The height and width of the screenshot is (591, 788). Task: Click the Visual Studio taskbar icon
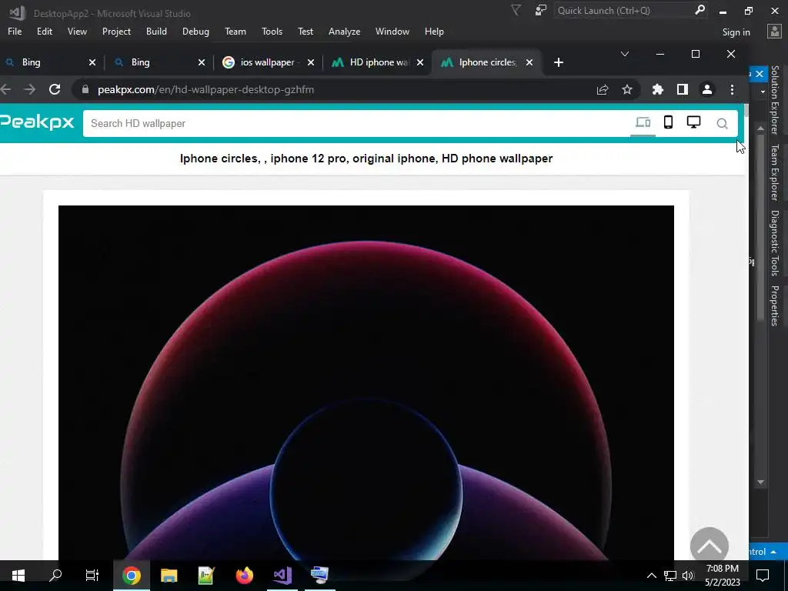click(x=282, y=575)
